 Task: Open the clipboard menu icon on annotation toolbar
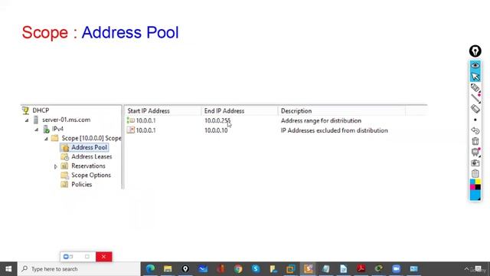tap(475, 173)
